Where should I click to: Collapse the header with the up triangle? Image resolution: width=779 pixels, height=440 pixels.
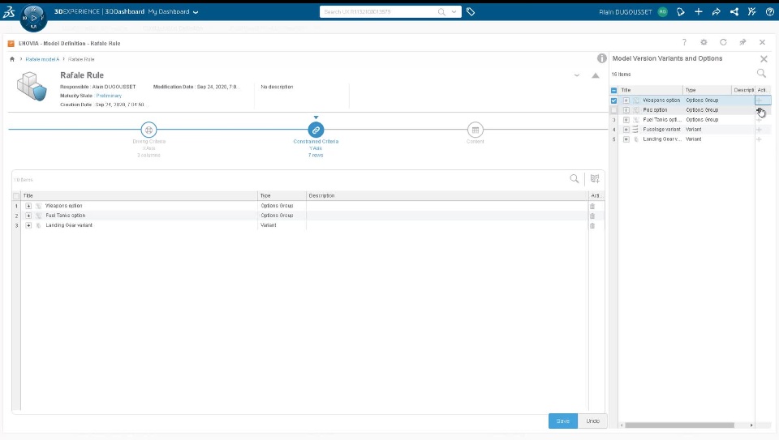point(595,75)
